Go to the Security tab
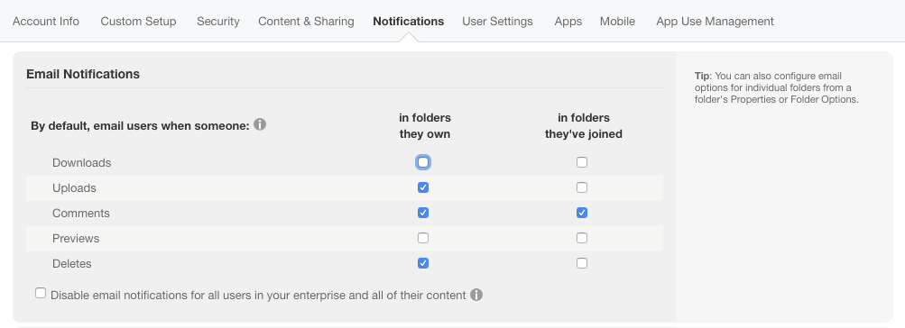Viewport: 905px width, 328px height. [218, 22]
